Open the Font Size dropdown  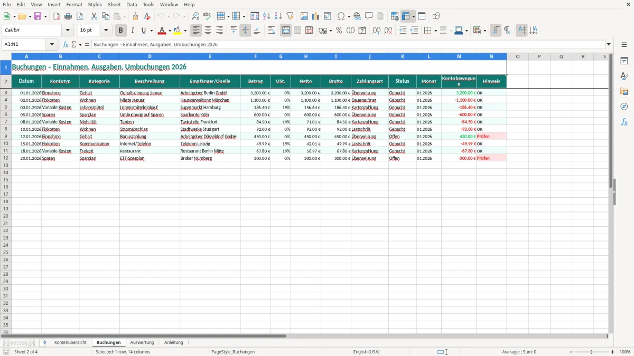(x=106, y=31)
